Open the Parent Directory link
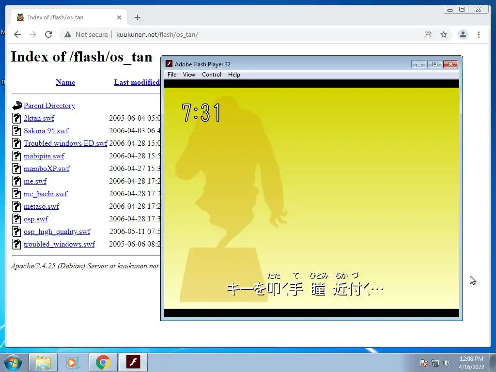 [49, 106]
